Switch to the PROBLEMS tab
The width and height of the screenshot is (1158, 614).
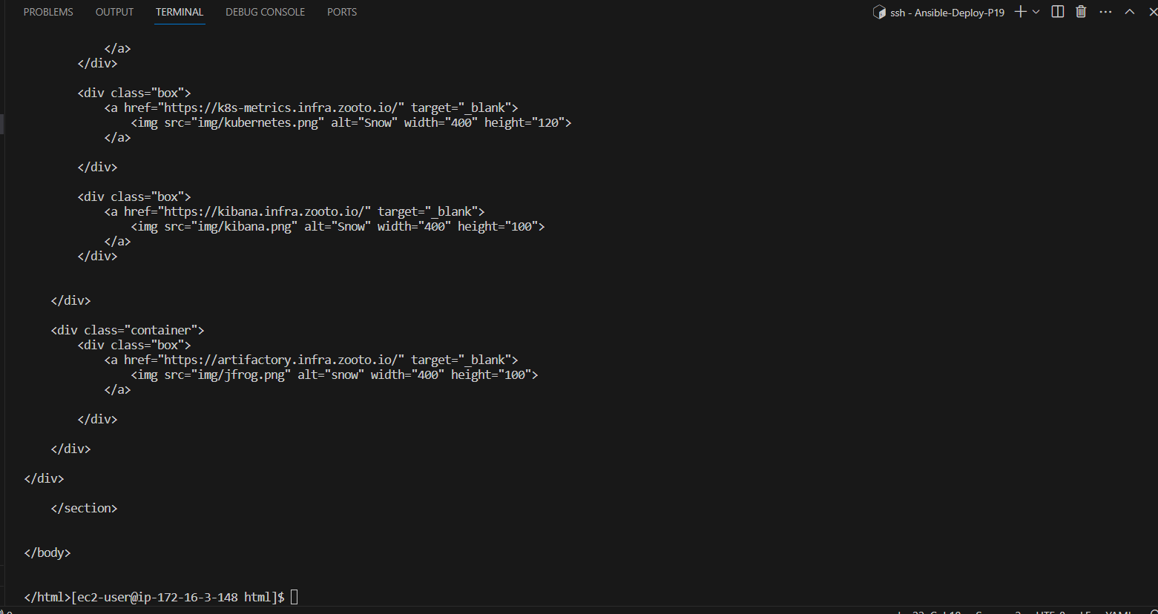point(47,11)
